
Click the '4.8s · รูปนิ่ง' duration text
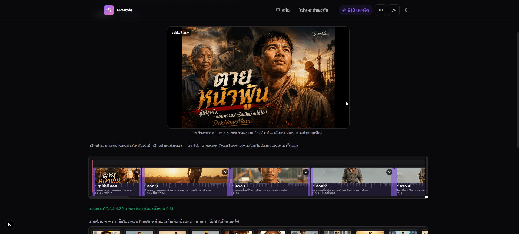103,193
